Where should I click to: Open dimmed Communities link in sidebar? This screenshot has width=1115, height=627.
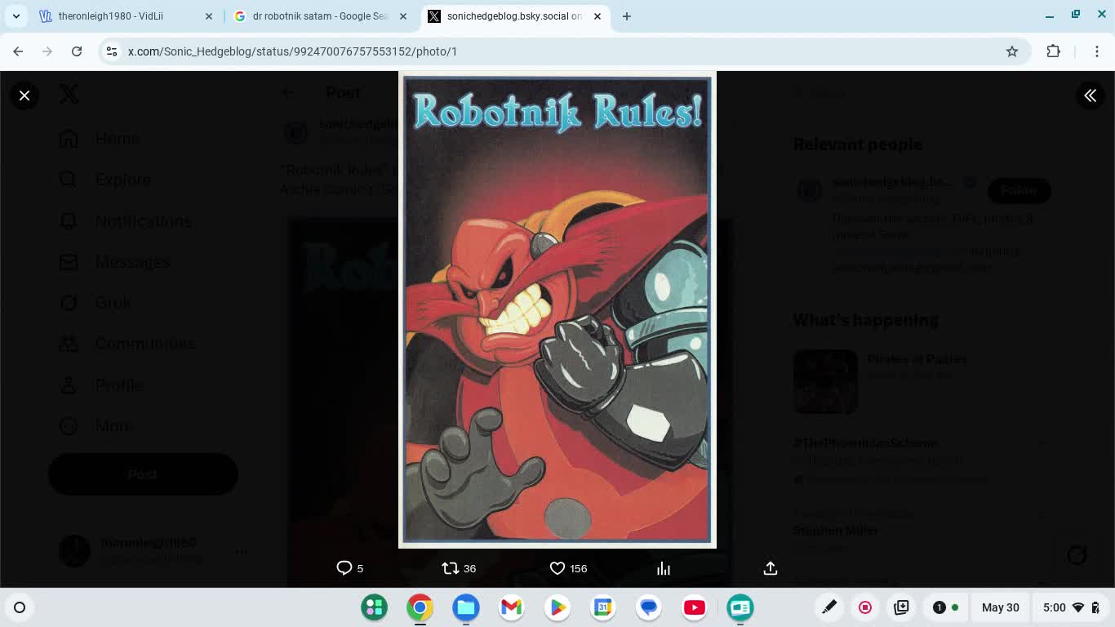[x=127, y=344]
